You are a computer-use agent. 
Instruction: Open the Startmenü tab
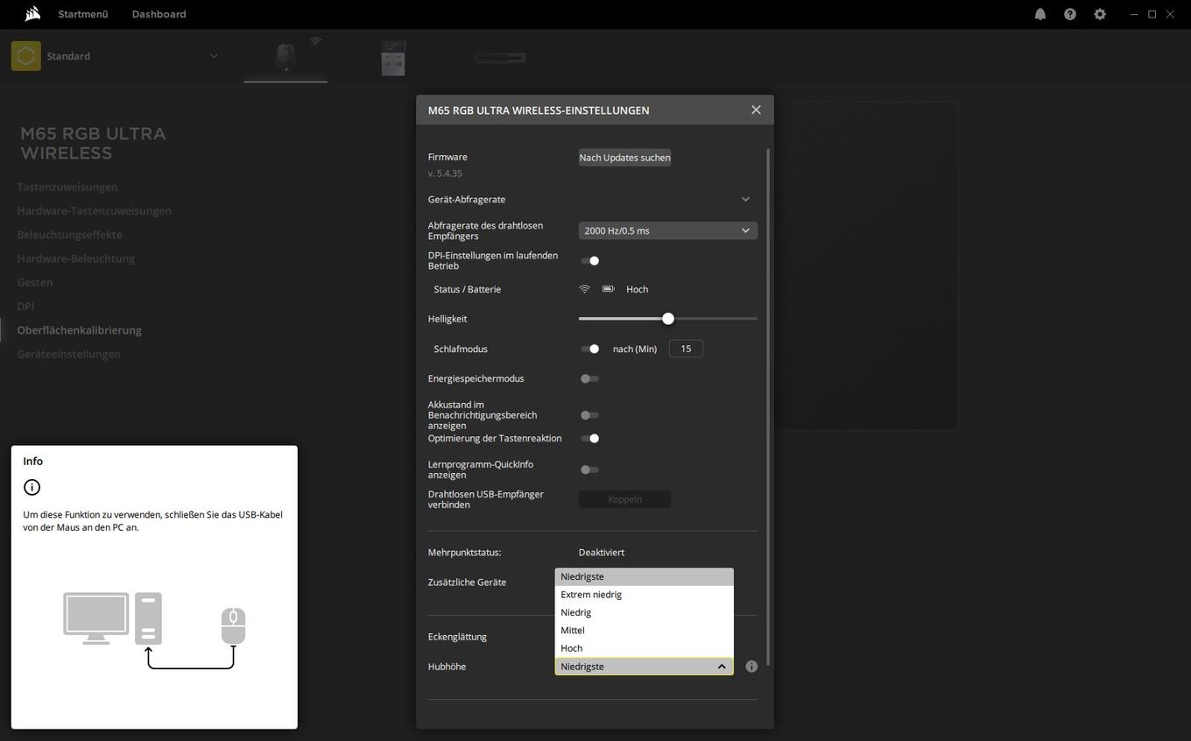(x=83, y=14)
